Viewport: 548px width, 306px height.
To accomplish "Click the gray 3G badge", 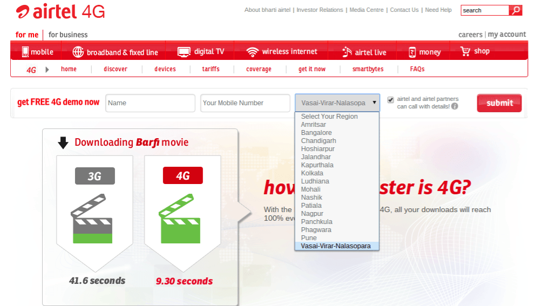I will click(94, 176).
